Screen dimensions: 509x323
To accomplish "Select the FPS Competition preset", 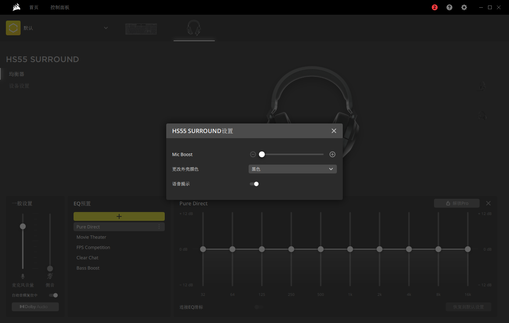I will (x=93, y=247).
